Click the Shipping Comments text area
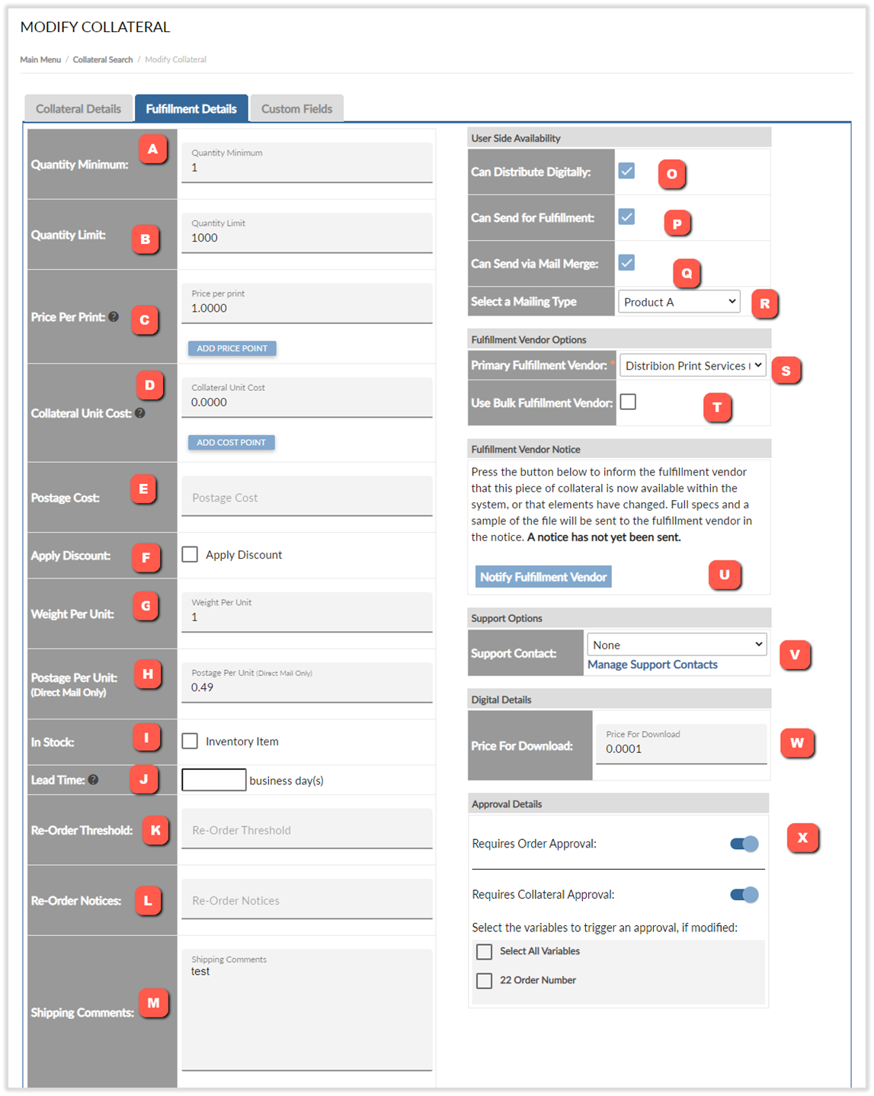This screenshot has height=1096, width=874. (x=307, y=1010)
